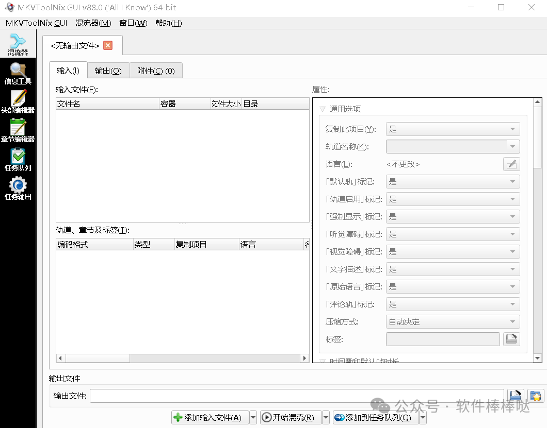Viewport: 547px width, 428px height.
Task: Switch to the 附件(C) (0) tab
Action: coord(156,71)
